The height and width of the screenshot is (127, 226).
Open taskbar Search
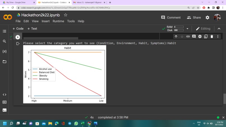[x=11, y=124]
